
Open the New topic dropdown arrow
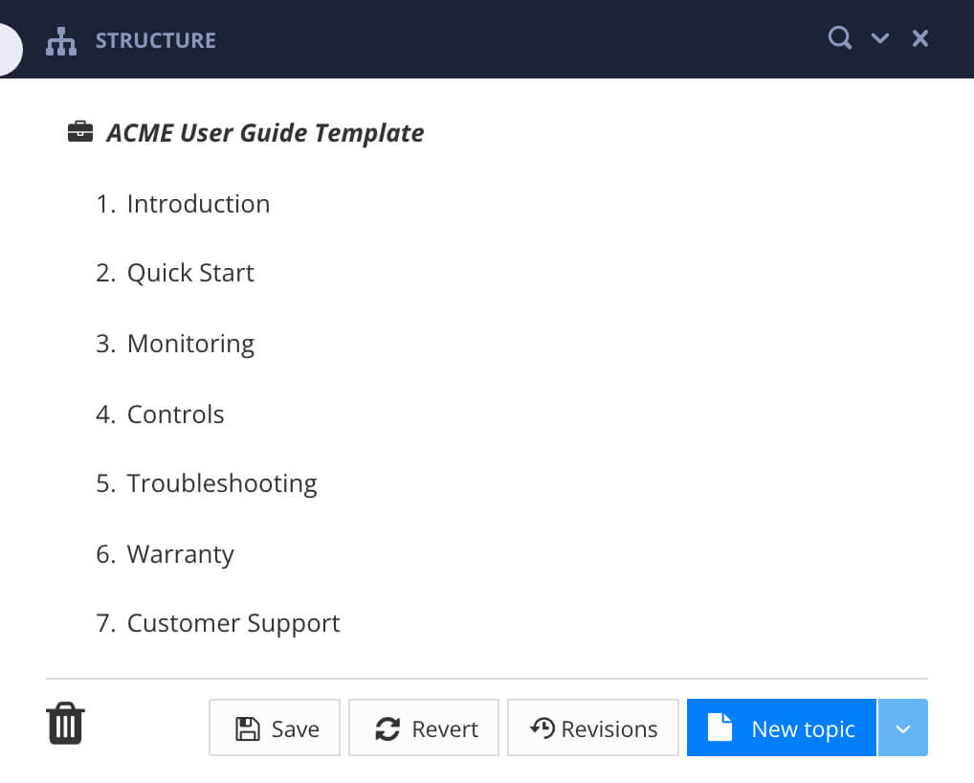[x=903, y=728]
